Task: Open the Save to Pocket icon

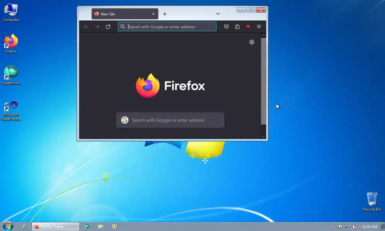Action: 226,26
